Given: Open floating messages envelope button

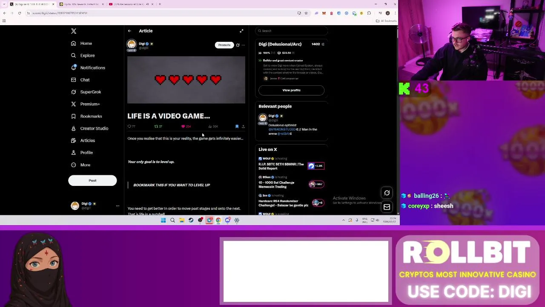Looking at the screenshot, I should pyautogui.click(x=387, y=207).
